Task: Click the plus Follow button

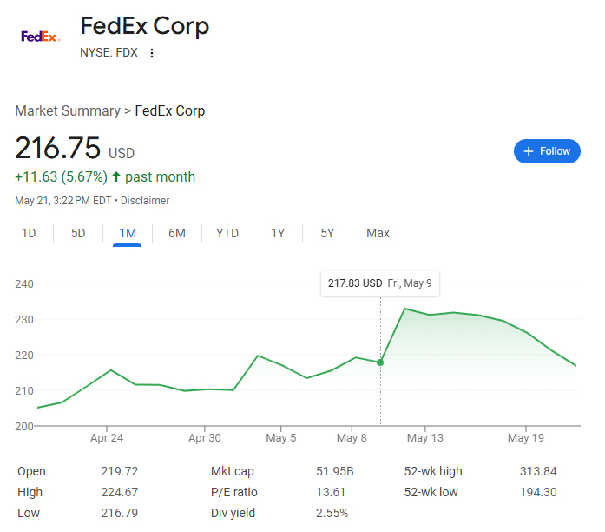Action: 547,151
